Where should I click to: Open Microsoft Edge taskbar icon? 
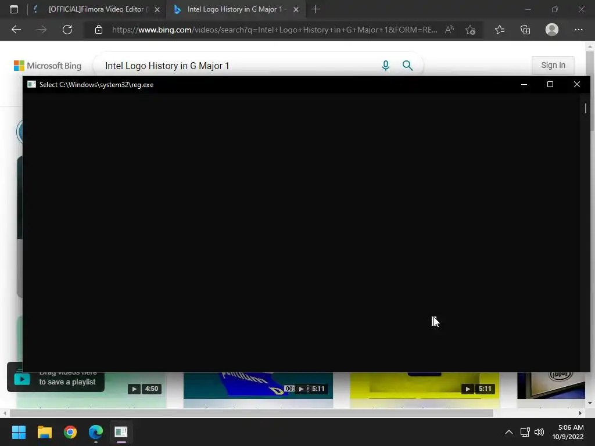coord(96,432)
